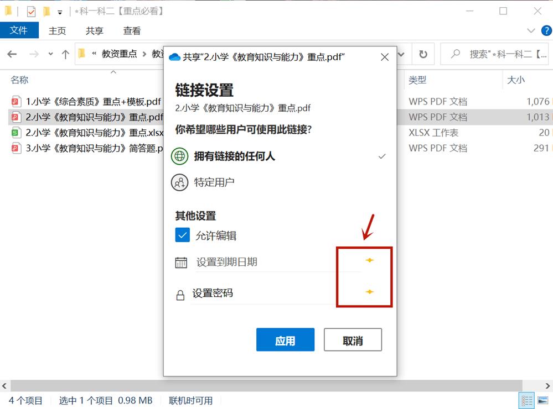
Task: Open the quick access toolbar customize dropdown
Action: [60, 11]
